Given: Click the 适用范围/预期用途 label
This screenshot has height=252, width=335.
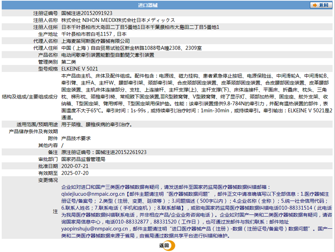Looking at the screenshot, I should coord(37,125).
